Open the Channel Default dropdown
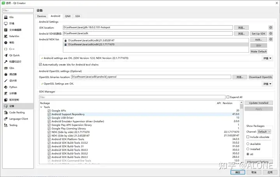 (264, 132)
